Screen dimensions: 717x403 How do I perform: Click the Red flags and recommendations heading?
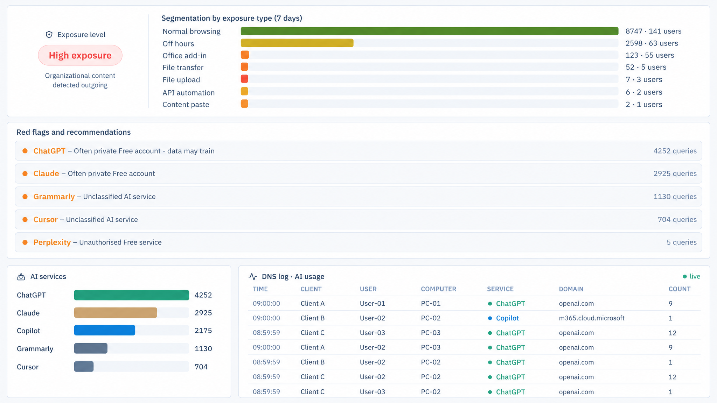point(74,132)
